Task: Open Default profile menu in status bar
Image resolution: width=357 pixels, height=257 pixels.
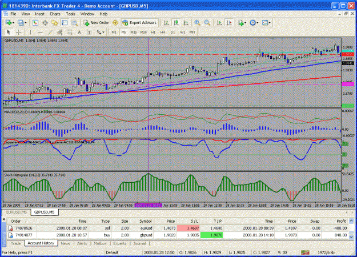Action: click(112, 252)
